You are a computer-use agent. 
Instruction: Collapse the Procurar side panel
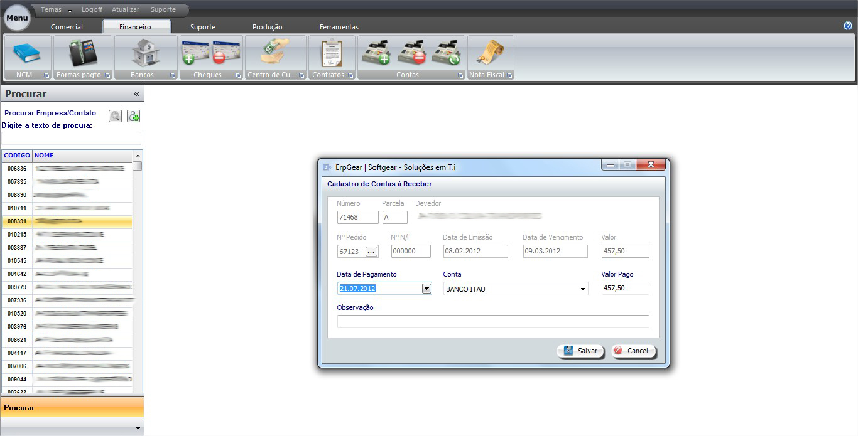coord(136,94)
